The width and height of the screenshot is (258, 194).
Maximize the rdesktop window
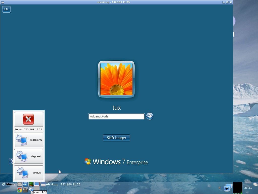(x=227, y=2)
